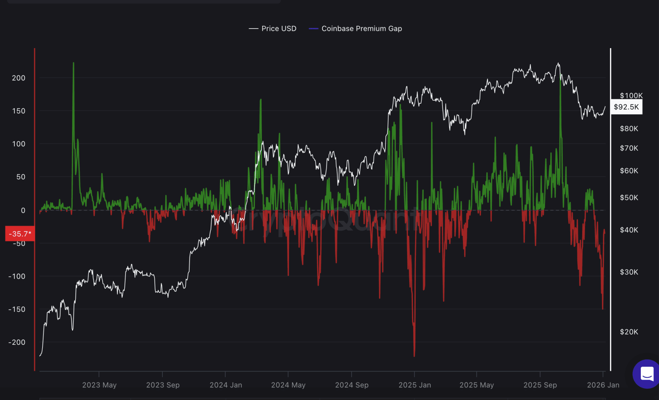The width and height of the screenshot is (659, 400).
Task: Click the $100K right axis label
Action: 631,95
